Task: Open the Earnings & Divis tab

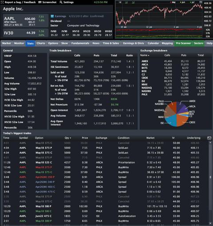Action: tap(134, 43)
